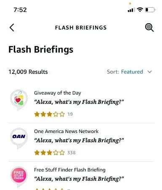The width and height of the screenshot is (162, 190).
Task: Tap the OAN skill logo icon
Action: coord(19,138)
